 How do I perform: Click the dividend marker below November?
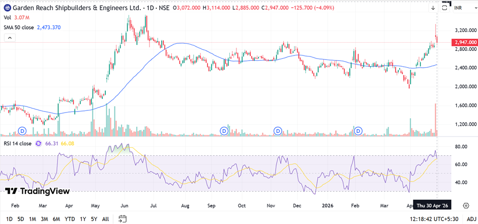(278, 131)
